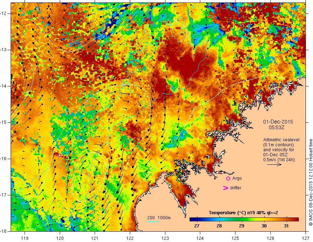Click the '05:53Z' time text

pos(276,127)
